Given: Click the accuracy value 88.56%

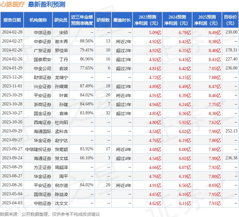Looking at the screenshot, I should (87, 41).
